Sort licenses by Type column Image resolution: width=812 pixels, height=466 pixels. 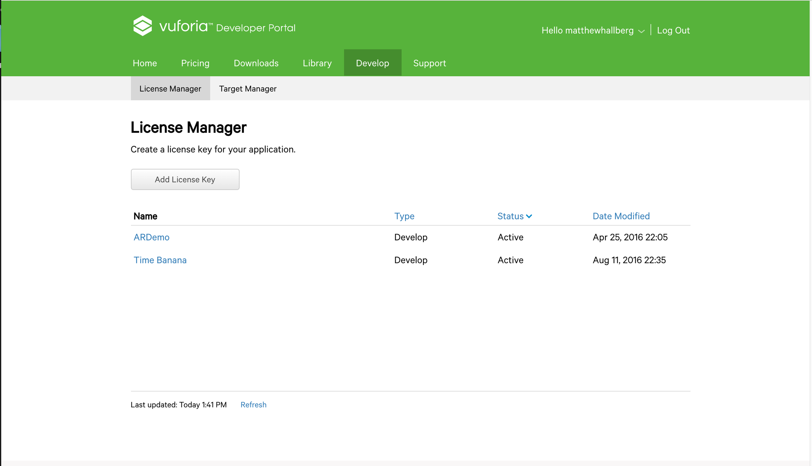(404, 216)
